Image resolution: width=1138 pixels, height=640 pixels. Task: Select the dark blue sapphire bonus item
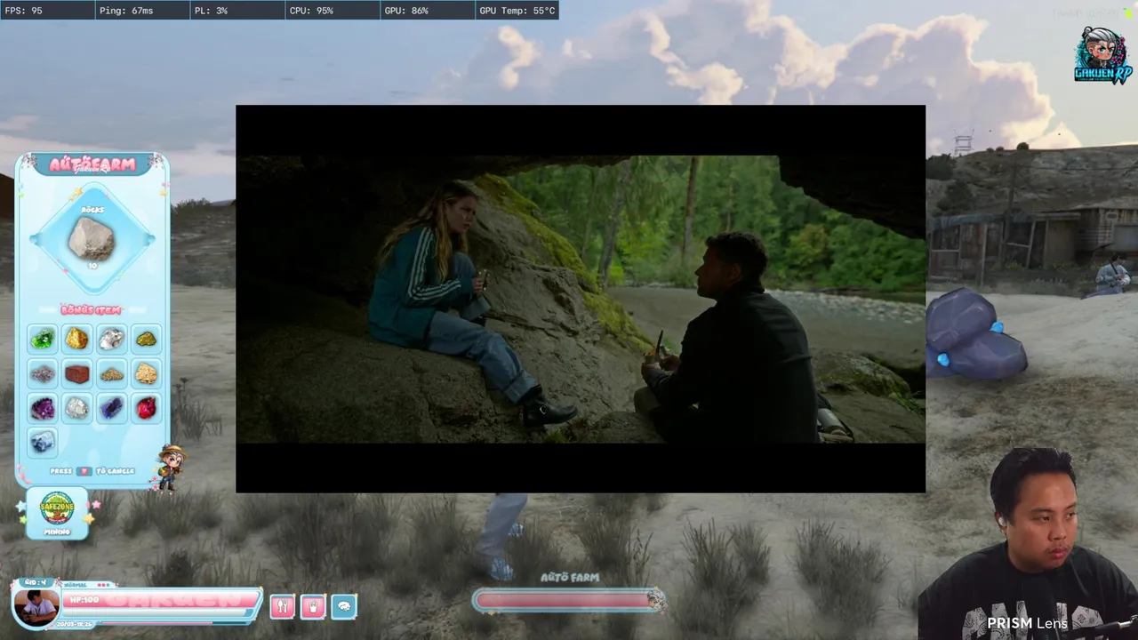pyautogui.click(x=112, y=408)
